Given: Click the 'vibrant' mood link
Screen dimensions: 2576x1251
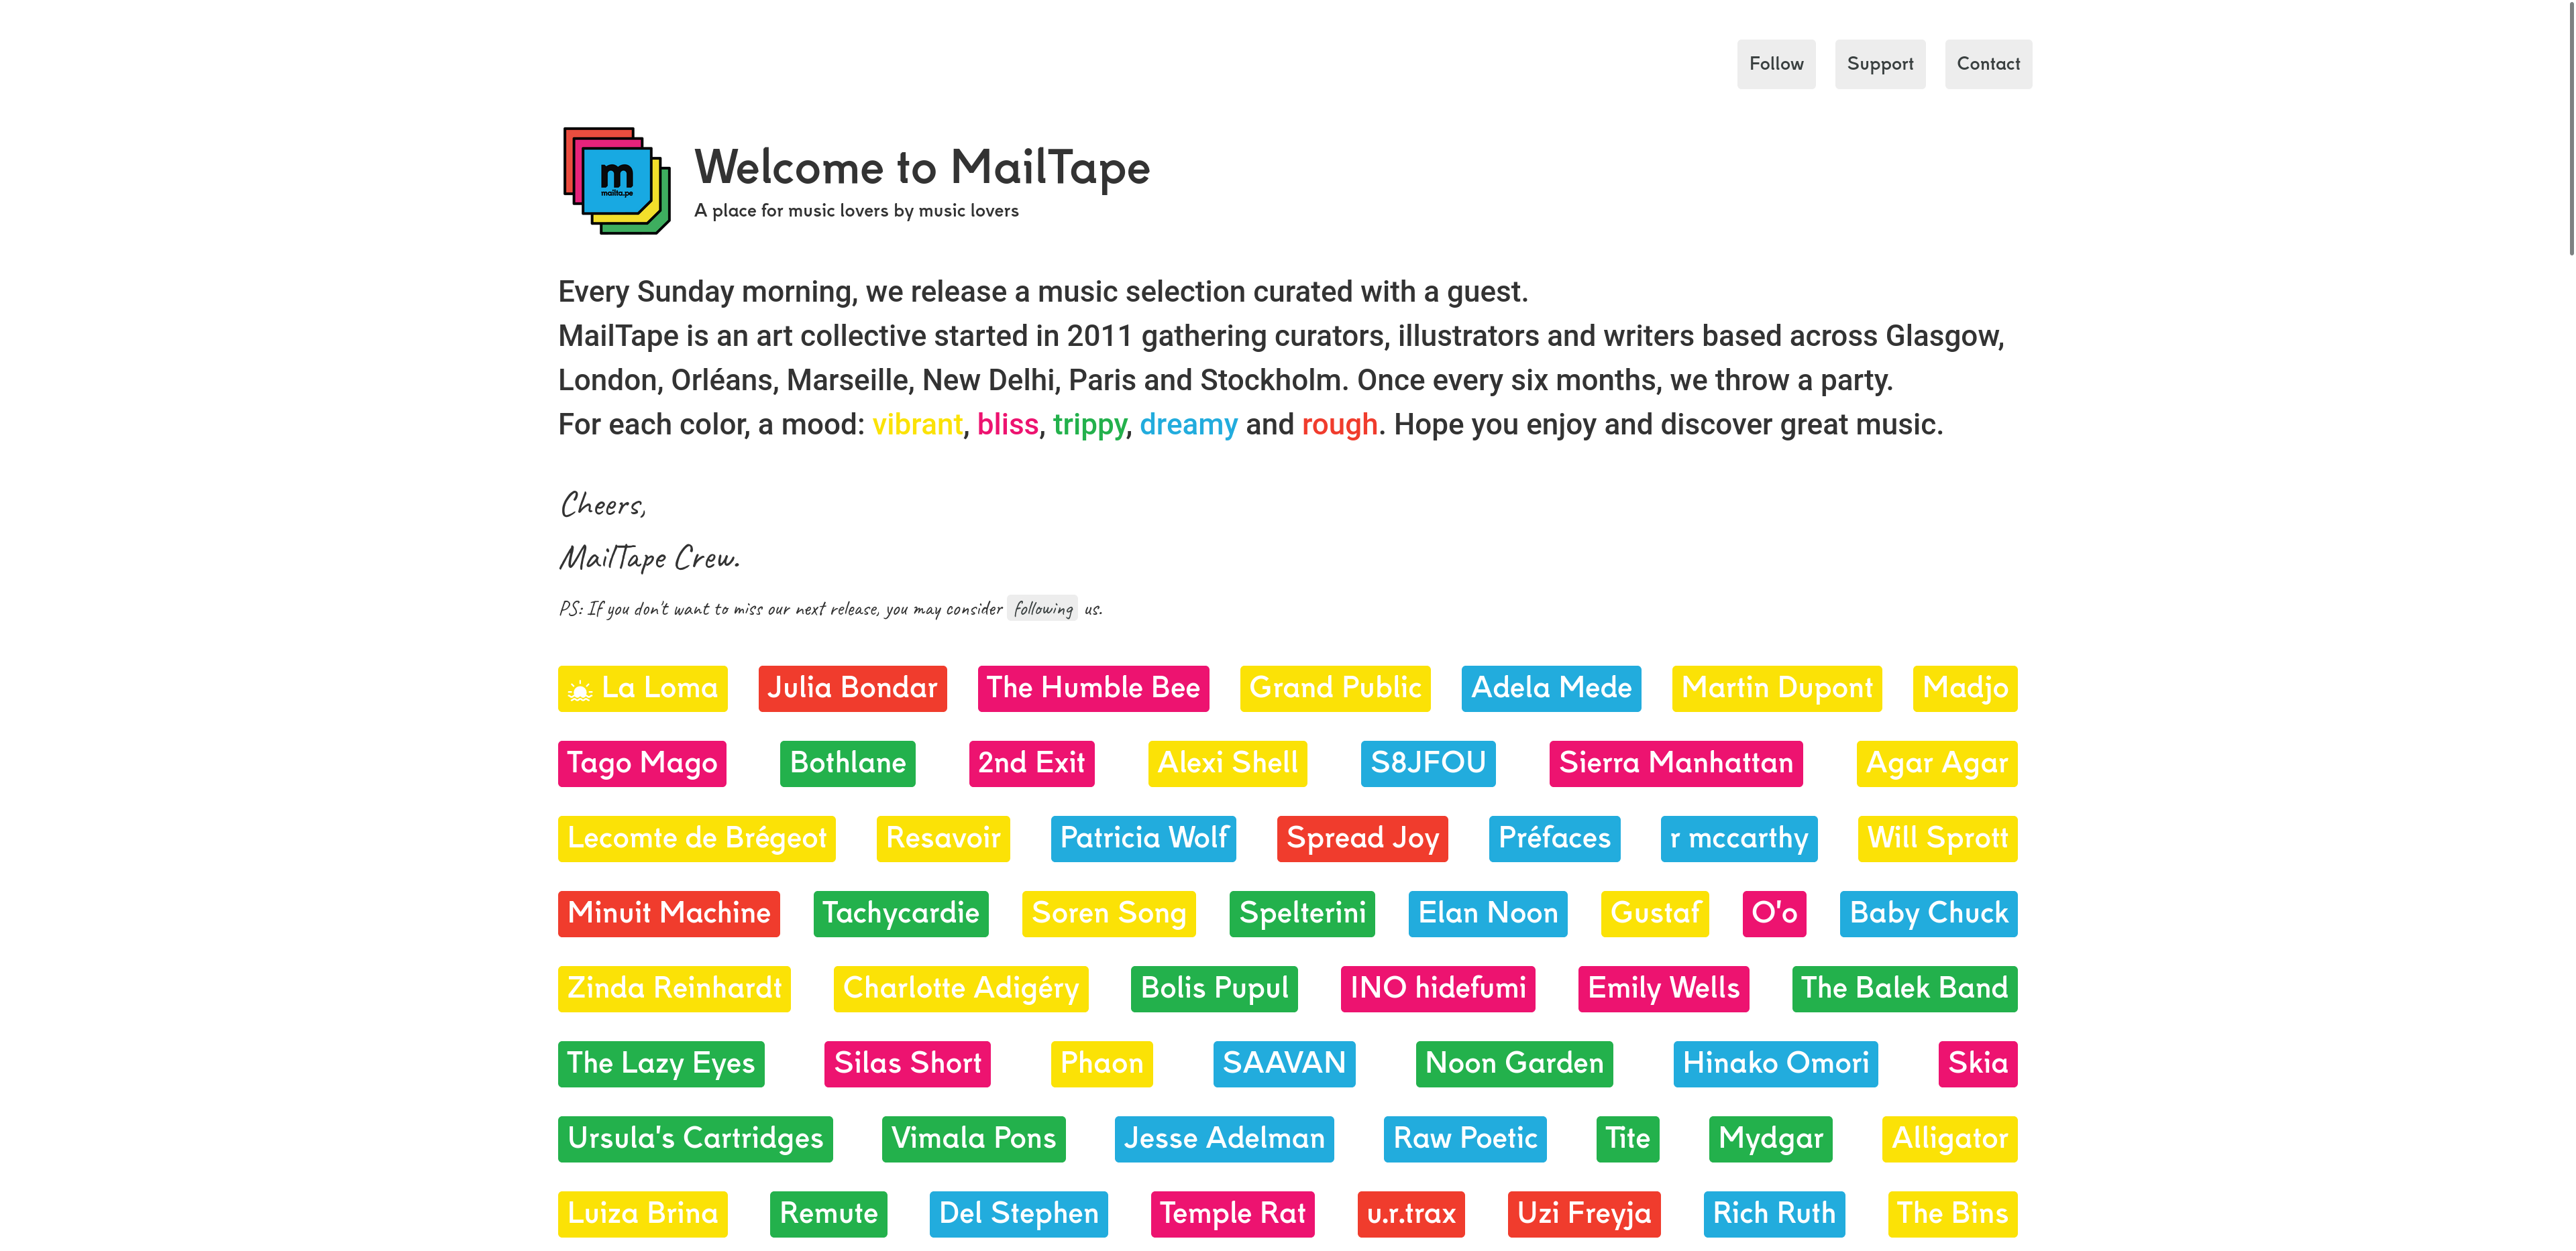Looking at the screenshot, I should click(x=917, y=424).
